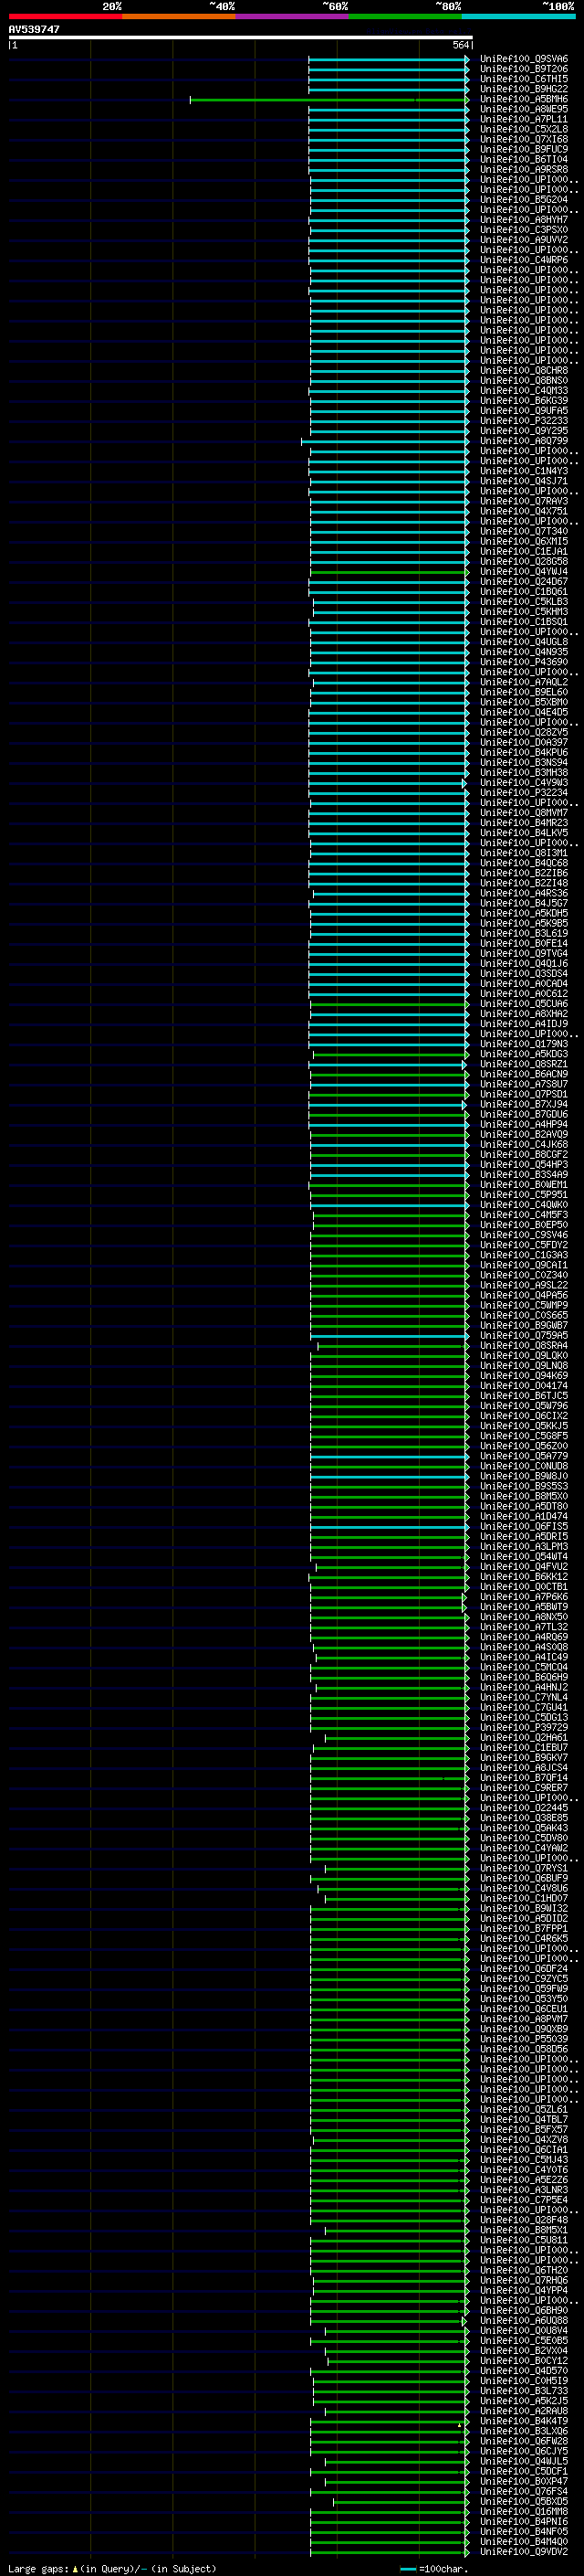Click hit label UniRef100_Q8SRZ1
This screenshot has width=584, height=2576.
pos(524,1064)
